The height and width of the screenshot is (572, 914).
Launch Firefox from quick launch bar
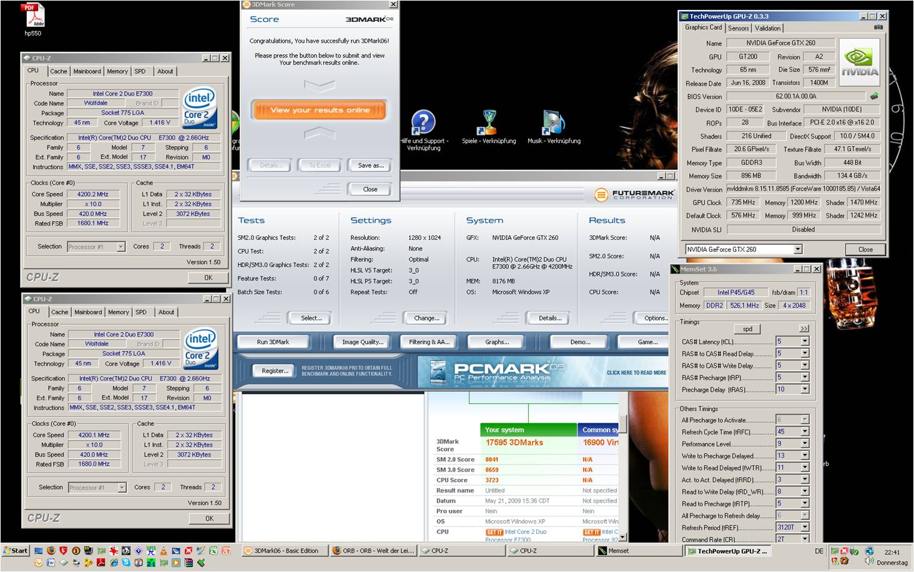click(x=51, y=550)
